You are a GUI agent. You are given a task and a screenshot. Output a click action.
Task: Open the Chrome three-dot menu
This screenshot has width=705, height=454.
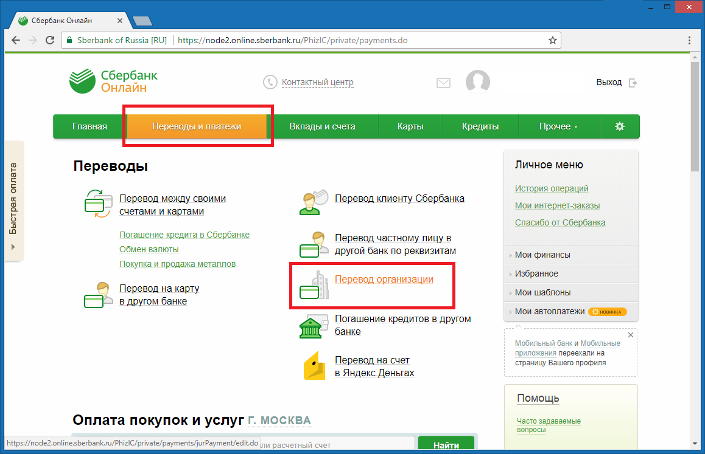[689, 40]
